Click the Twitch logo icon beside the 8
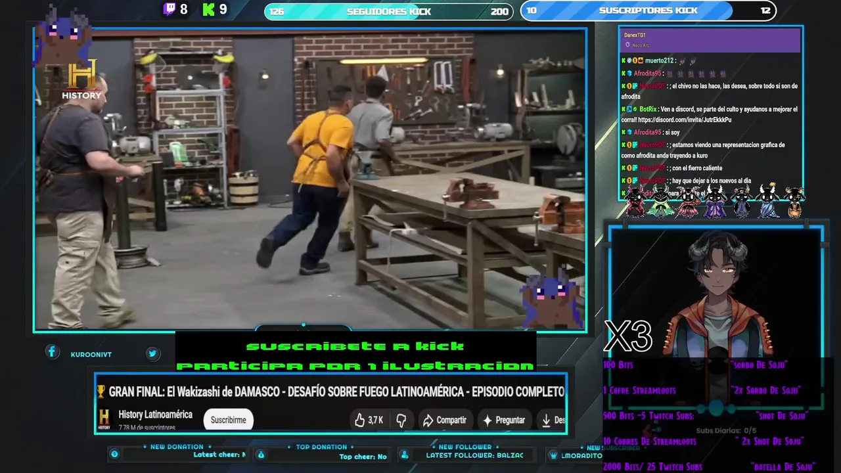This screenshot has height=473, width=841. pyautogui.click(x=170, y=9)
